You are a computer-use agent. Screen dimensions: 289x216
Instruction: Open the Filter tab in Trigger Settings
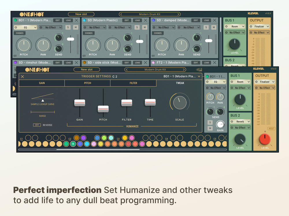pyautogui.click(x=133, y=83)
